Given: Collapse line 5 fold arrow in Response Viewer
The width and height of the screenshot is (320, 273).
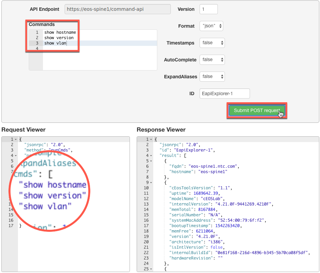Looking at the screenshot, I should pyautogui.click(x=151, y=161).
